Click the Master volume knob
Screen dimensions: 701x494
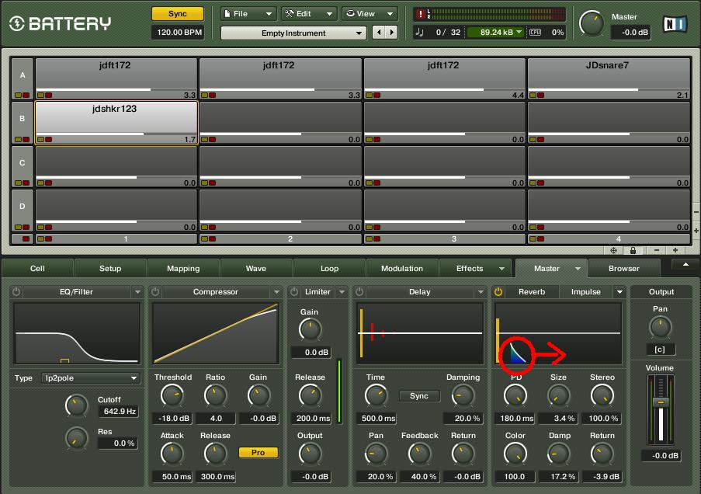(x=592, y=24)
